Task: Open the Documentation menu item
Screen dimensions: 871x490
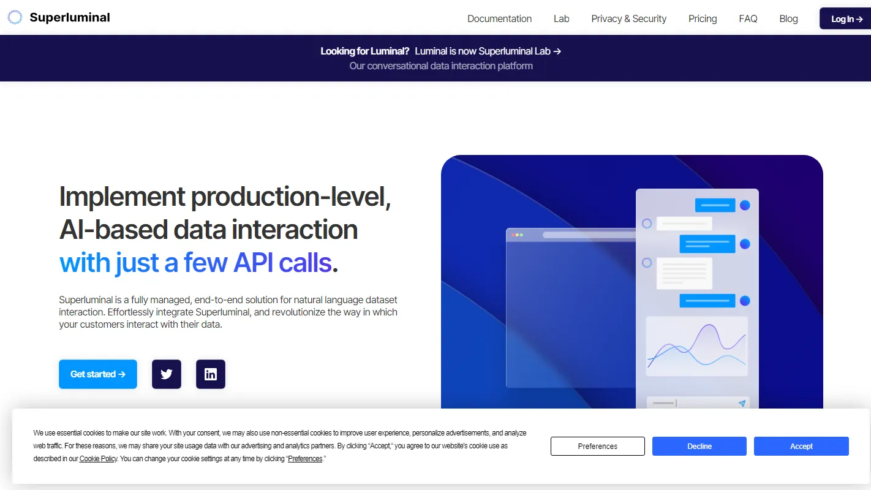Action: pos(499,18)
